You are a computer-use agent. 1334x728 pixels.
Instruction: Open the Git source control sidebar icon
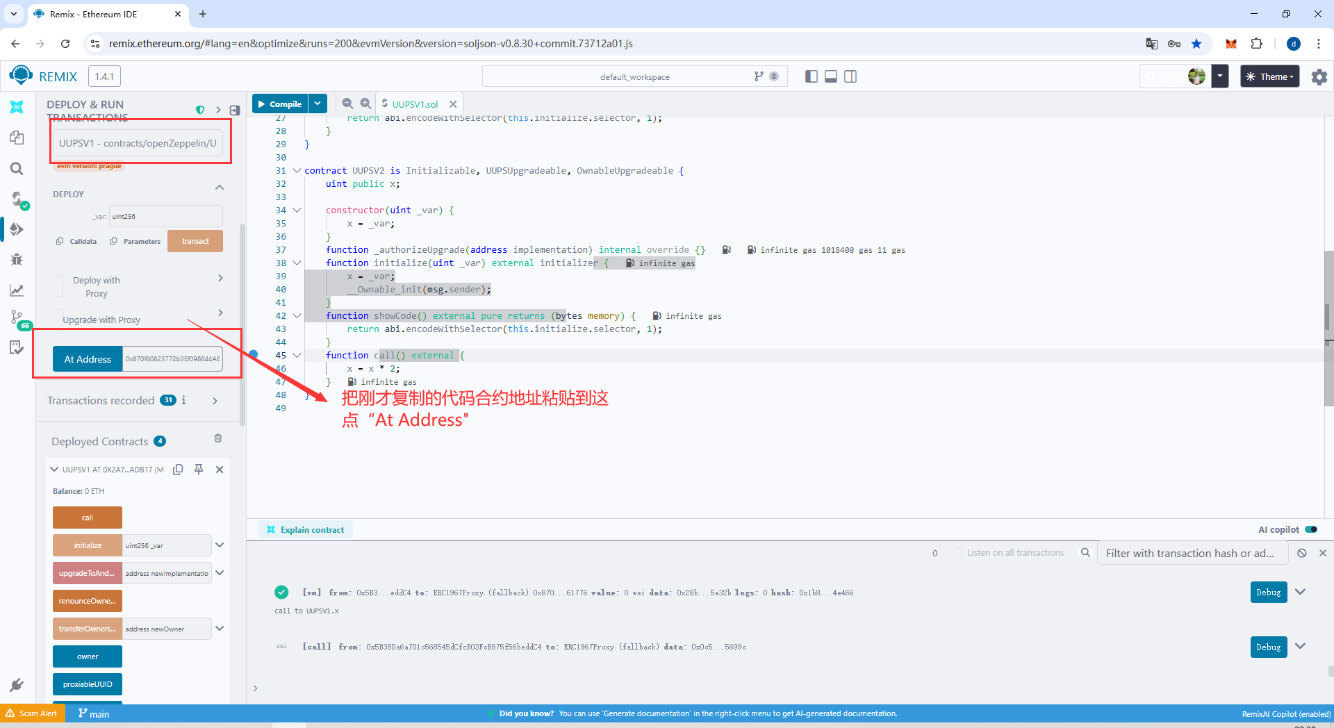click(x=17, y=318)
